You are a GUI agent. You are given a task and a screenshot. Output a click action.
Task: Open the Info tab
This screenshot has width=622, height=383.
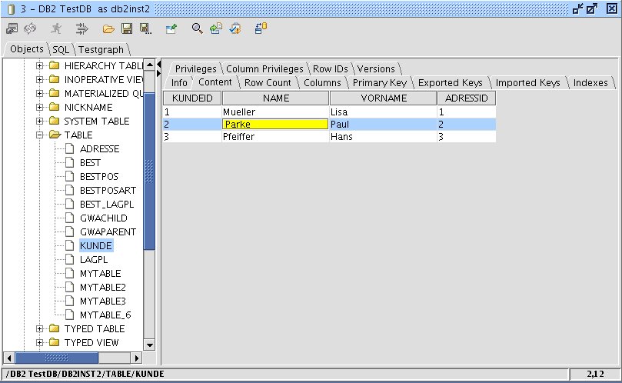click(179, 82)
